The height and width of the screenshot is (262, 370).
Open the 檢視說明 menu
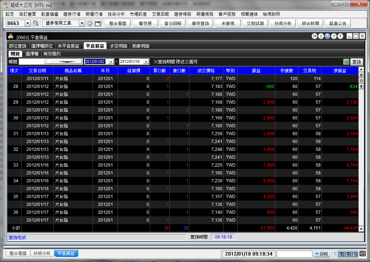pyautogui.click(x=271, y=14)
